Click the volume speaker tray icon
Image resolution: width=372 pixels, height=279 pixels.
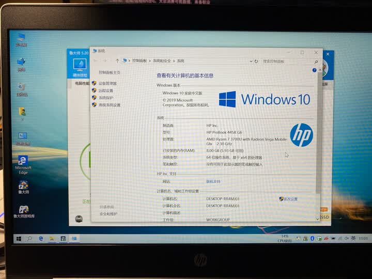click(347, 238)
